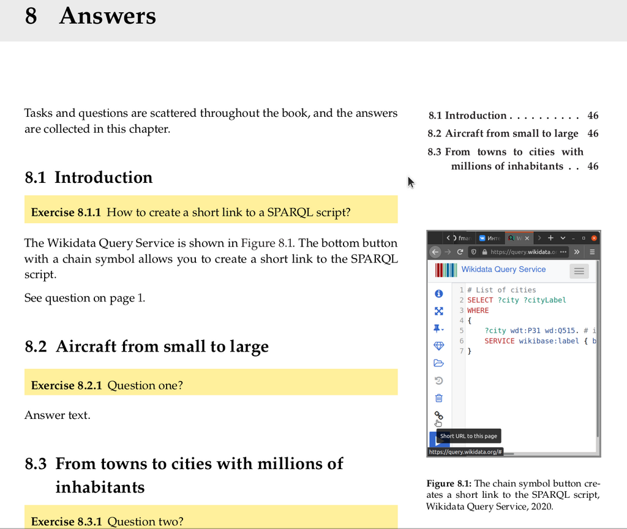
Task: Click the info icon in Query Service sidebar
Action: click(x=438, y=294)
